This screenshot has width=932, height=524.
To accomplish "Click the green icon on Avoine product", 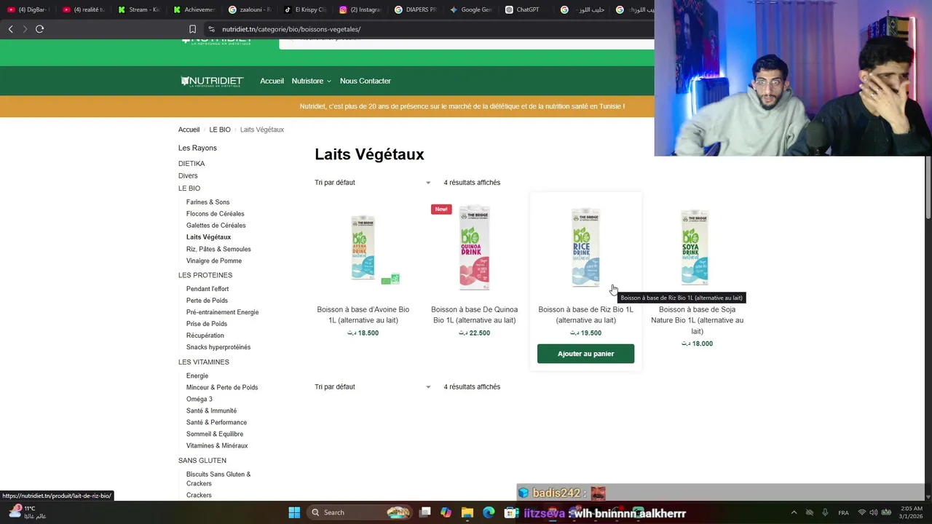I will pyautogui.click(x=390, y=279).
